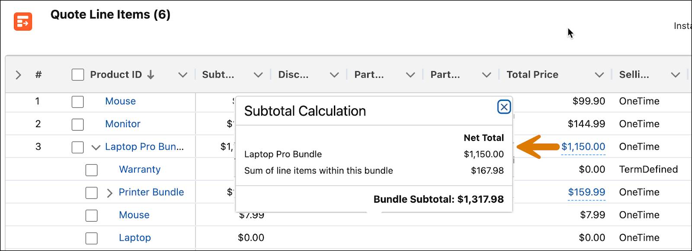Open the Product ID column dropdown menu
Screen dimensions: 692x251
(x=183, y=75)
